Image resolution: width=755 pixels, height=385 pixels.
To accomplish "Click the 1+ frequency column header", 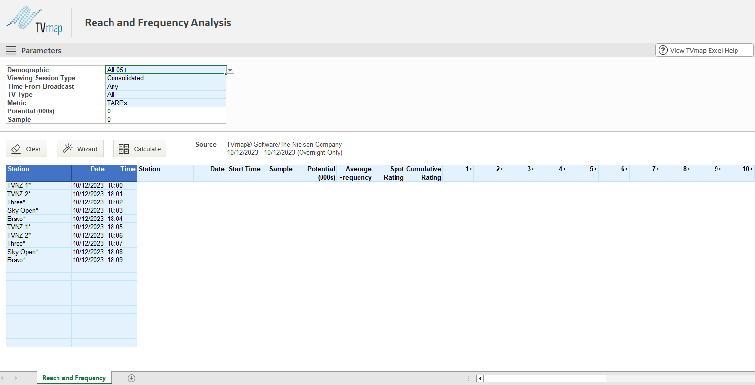I will pyautogui.click(x=458, y=173).
